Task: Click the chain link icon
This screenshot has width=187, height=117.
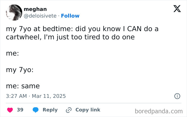Action: click(x=69, y=110)
